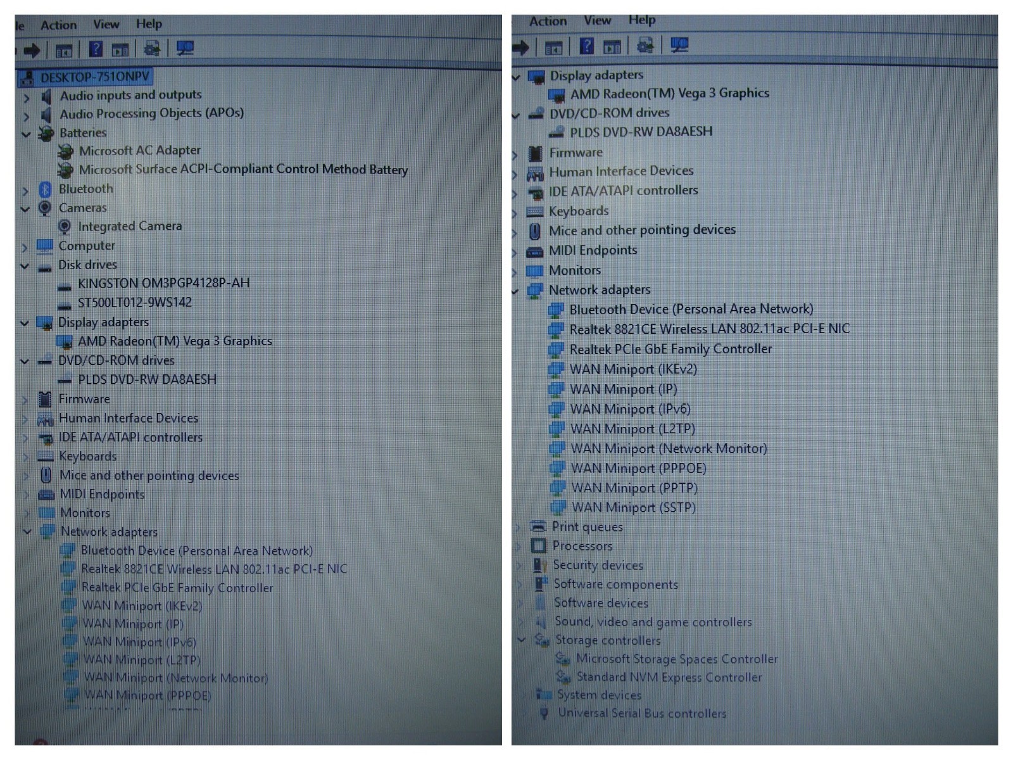Expand the Audio Processing Objects (APOs) node
The width and height of the screenshot is (1013, 760).
click(x=26, y=116)
